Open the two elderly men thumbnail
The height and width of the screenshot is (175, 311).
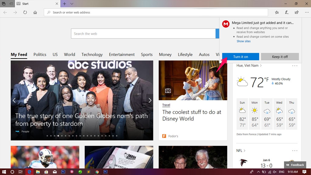point(193,157)
